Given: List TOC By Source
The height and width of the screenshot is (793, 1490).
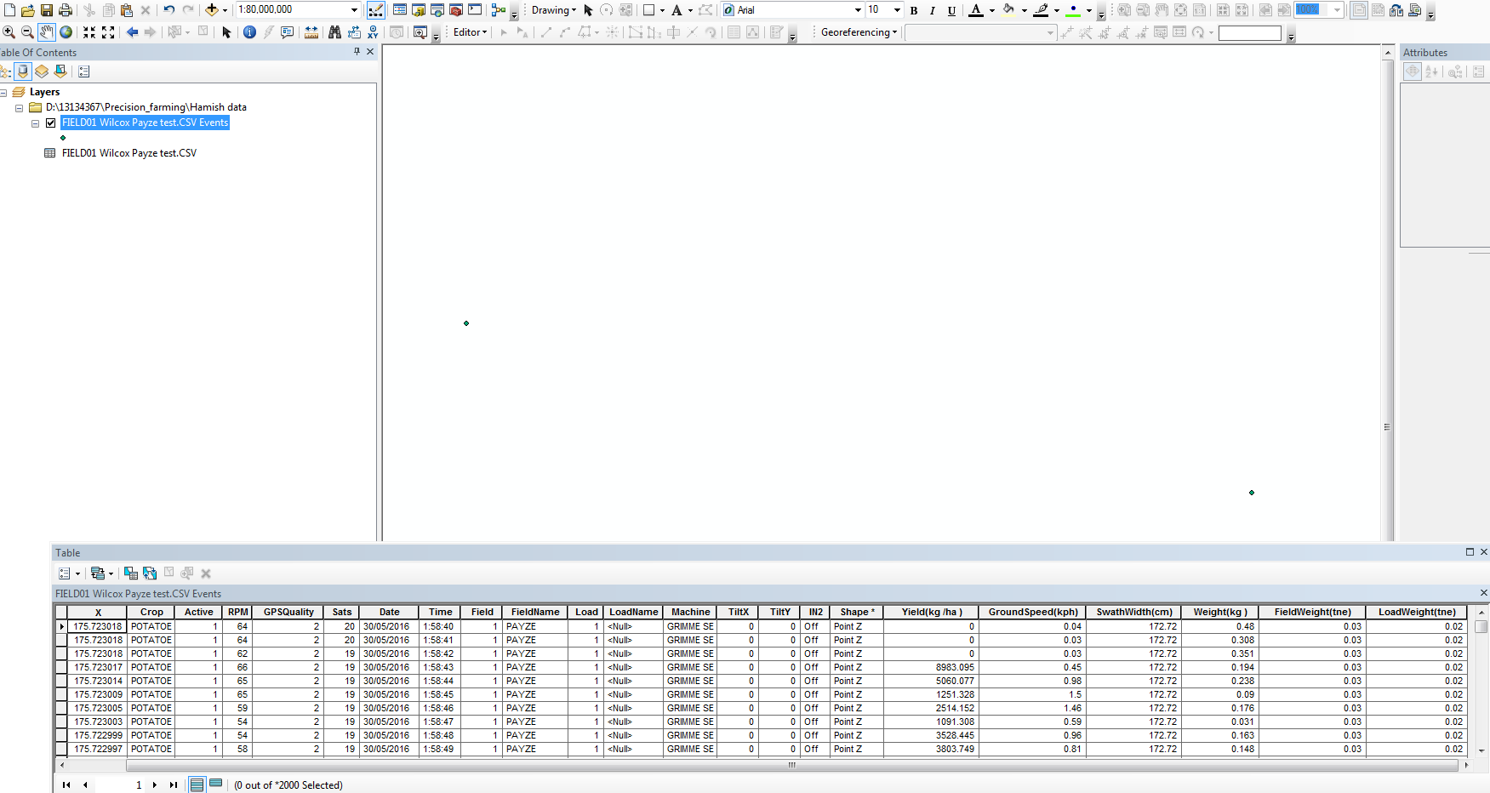Looking at the screenshot, I should (23, 71).
